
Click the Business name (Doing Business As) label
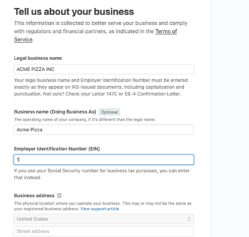point(55,112)
